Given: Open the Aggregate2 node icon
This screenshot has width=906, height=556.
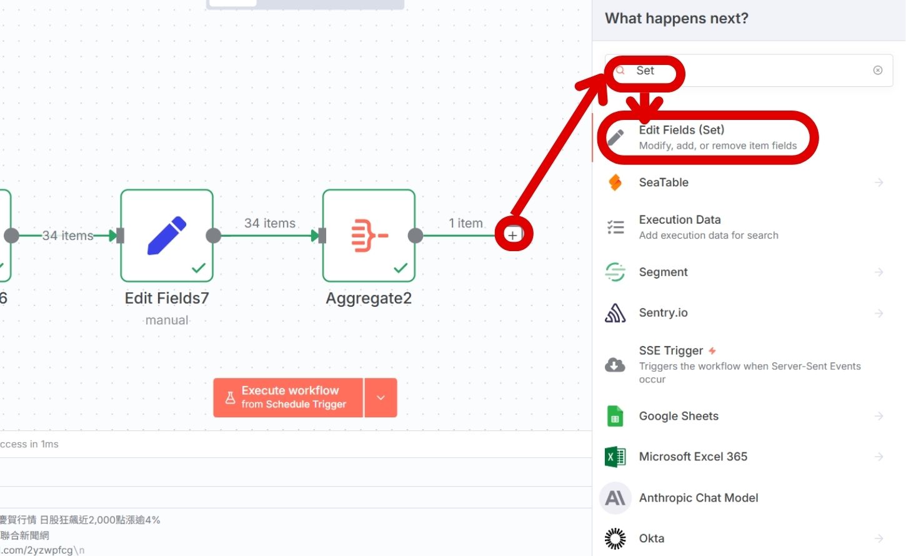Looking at the screenshot, I should pyautogui.click(x=369, y=236).
